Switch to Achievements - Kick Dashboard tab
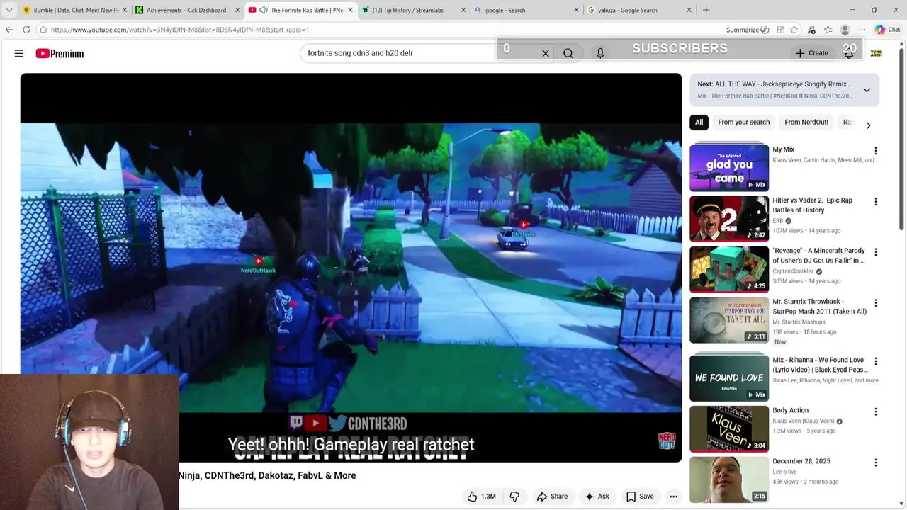The width and height of the screenshot is (907, 510). coord(186,10)
